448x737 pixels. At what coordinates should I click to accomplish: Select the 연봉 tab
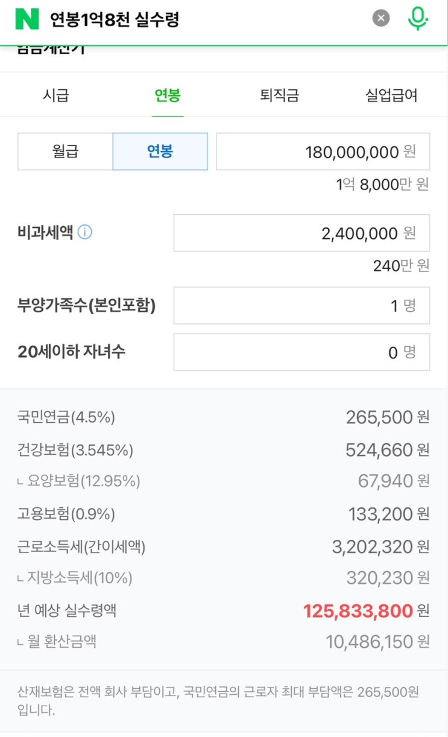(x=168, y=95)
